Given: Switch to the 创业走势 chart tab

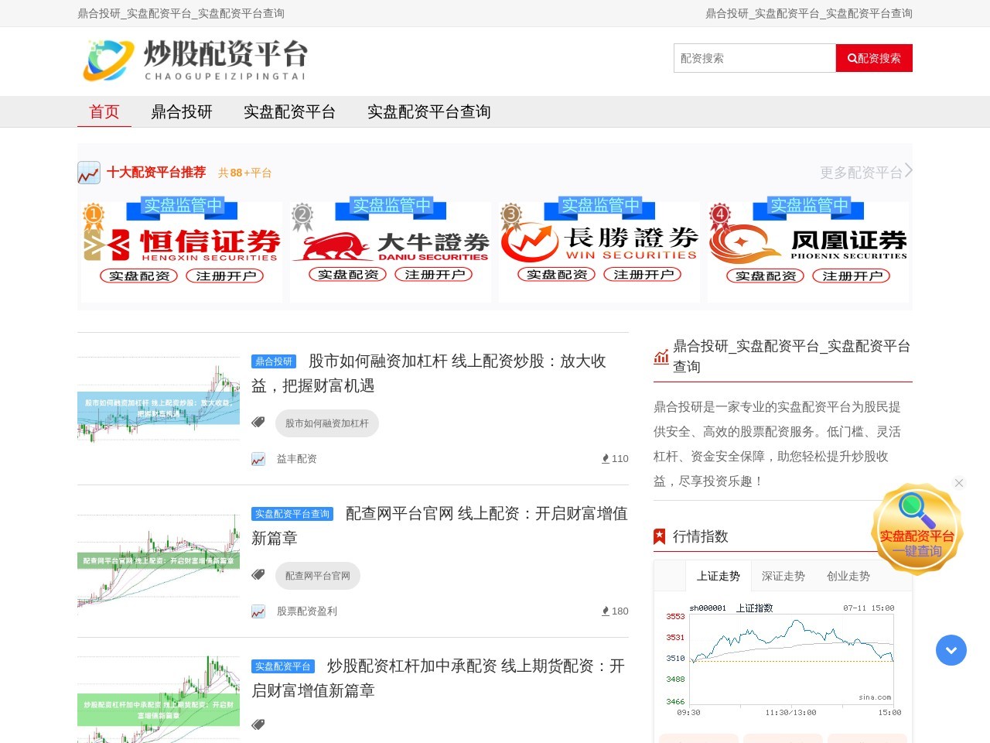Looking at the screenshot, I should pyautogui.click(x=848, y=576).
